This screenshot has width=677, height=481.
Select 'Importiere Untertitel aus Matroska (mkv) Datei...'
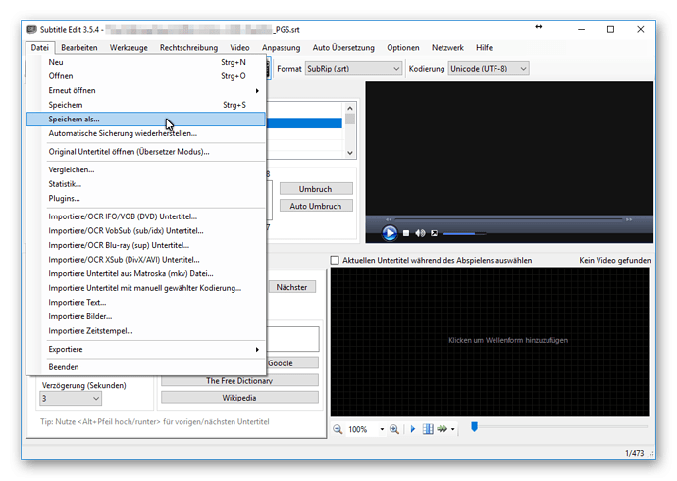146,273
